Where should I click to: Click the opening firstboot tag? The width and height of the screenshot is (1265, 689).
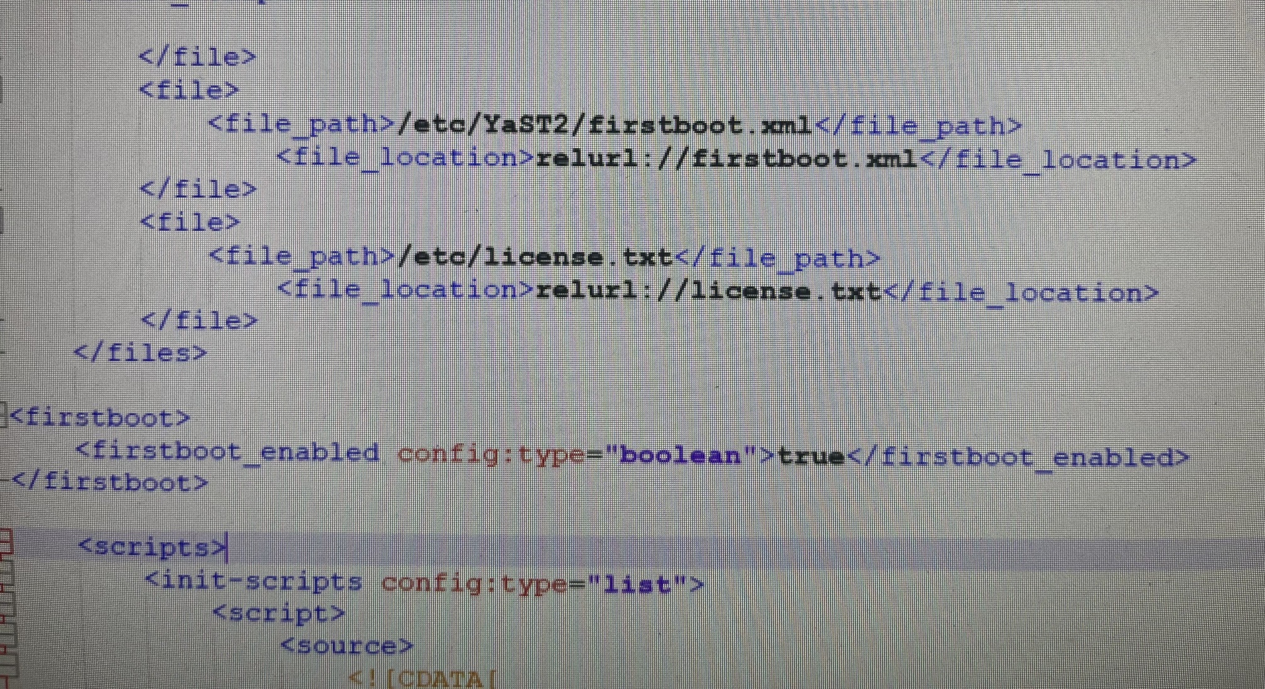point(100,418)
